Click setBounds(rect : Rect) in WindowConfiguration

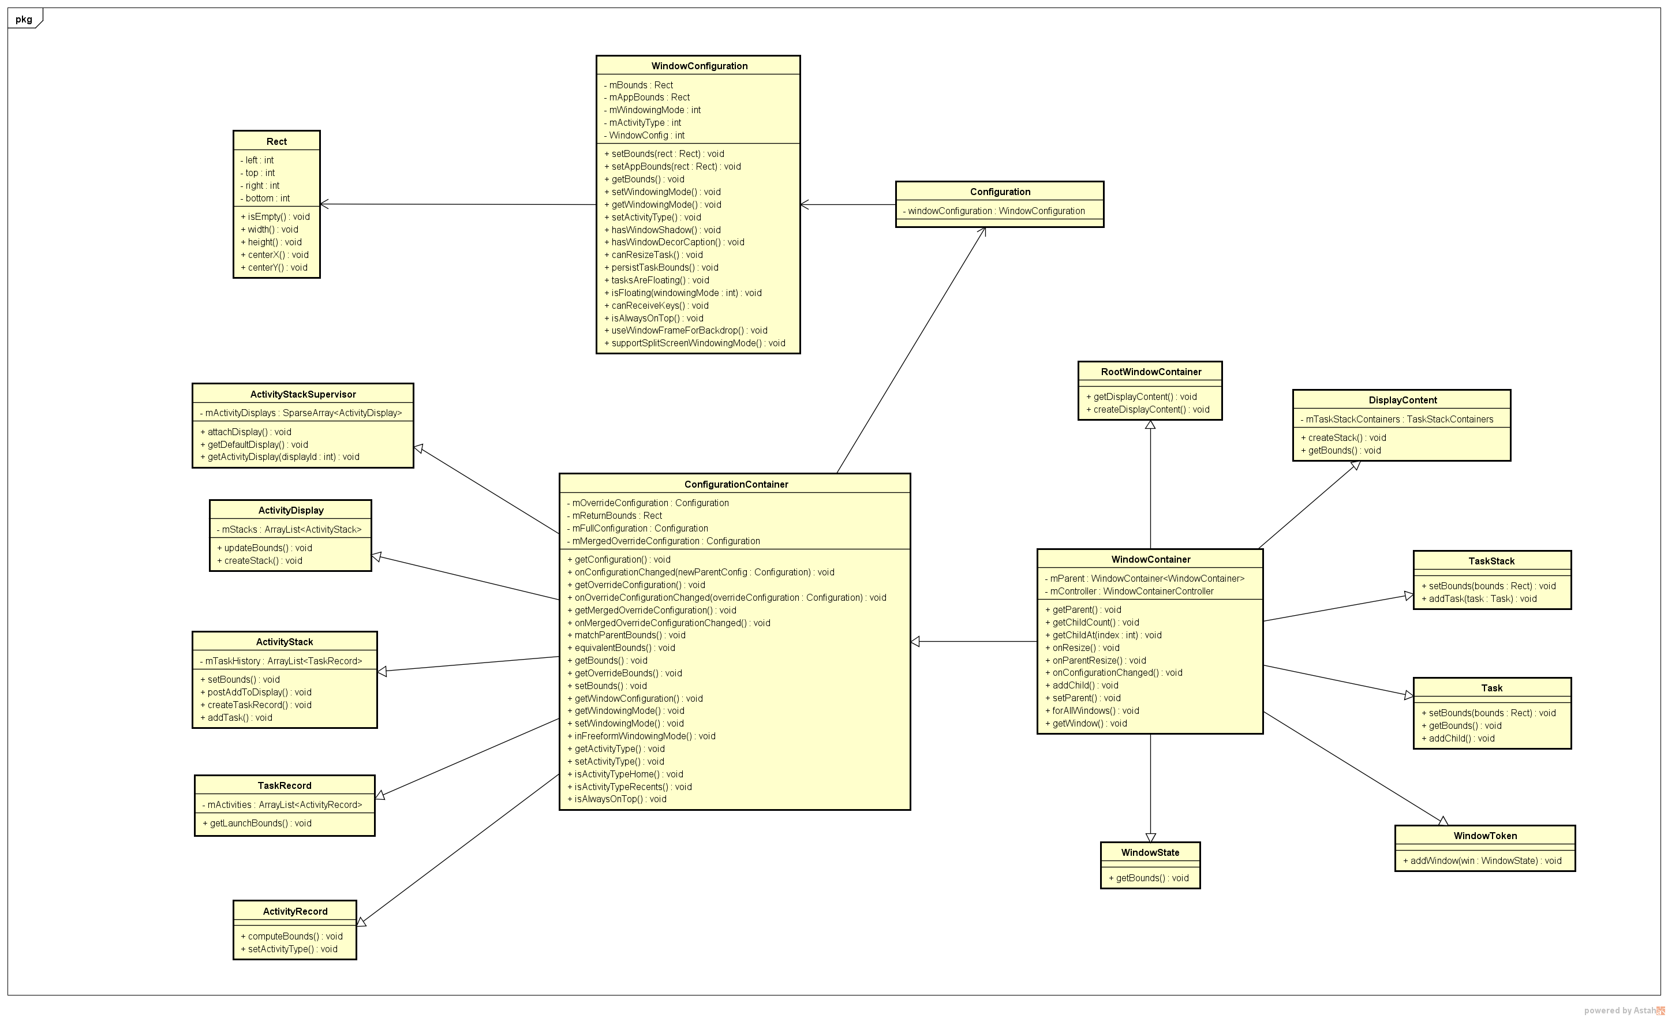664,154
